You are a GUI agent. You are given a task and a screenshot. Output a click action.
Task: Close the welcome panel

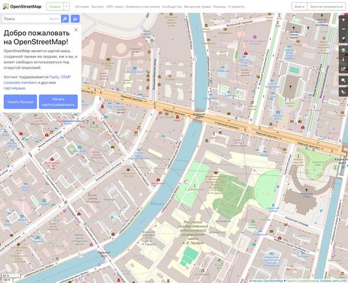coord(76,29)
